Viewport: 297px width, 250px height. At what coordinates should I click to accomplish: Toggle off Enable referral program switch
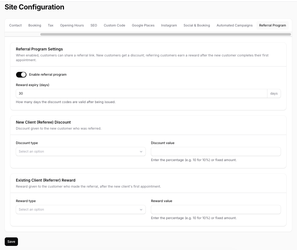click(x=21, y=74)
